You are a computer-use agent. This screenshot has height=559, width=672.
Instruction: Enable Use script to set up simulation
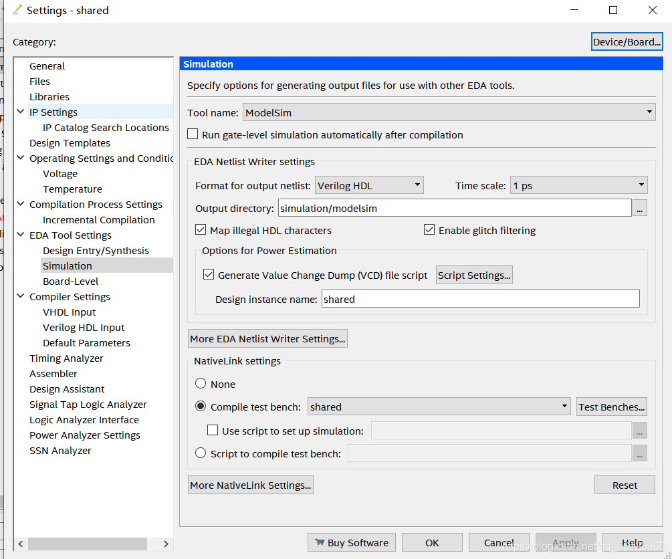click(213, 430)
